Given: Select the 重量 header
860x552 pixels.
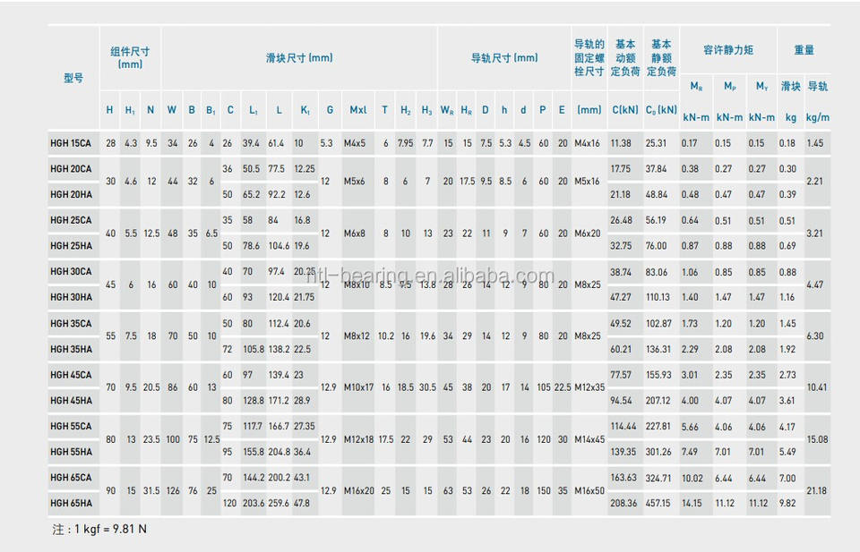Looking at the screenshot, I should point(804,50).
